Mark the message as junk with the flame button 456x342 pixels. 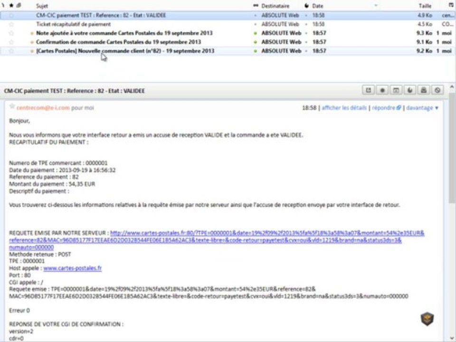click(410, 90)
